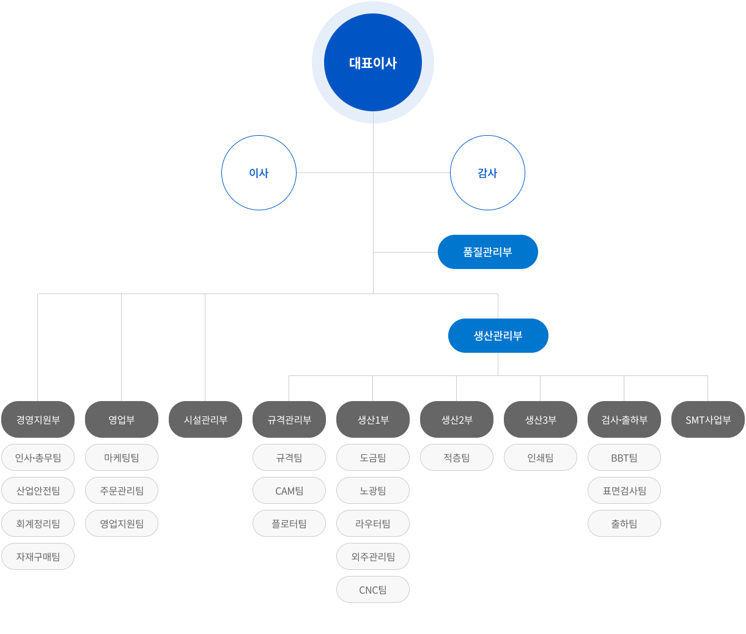Select the 자재구매팀 team item

[38, 556]
